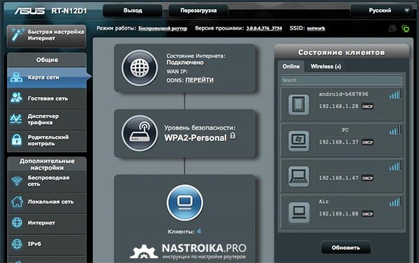This screenshot has height=263, width=419.
Task: Click the Выход logout button
Action: tap(133, 10)
